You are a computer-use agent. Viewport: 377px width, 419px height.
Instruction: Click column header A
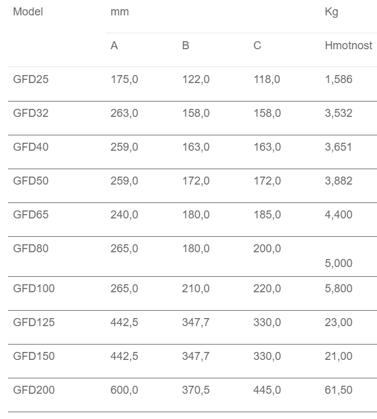click(114, 46)
